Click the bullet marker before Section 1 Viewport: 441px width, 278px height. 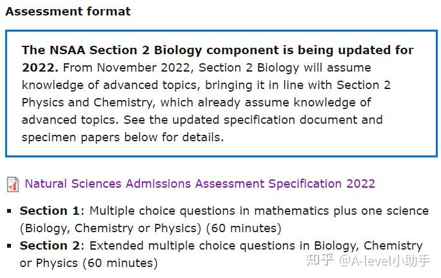pos(9,211)
